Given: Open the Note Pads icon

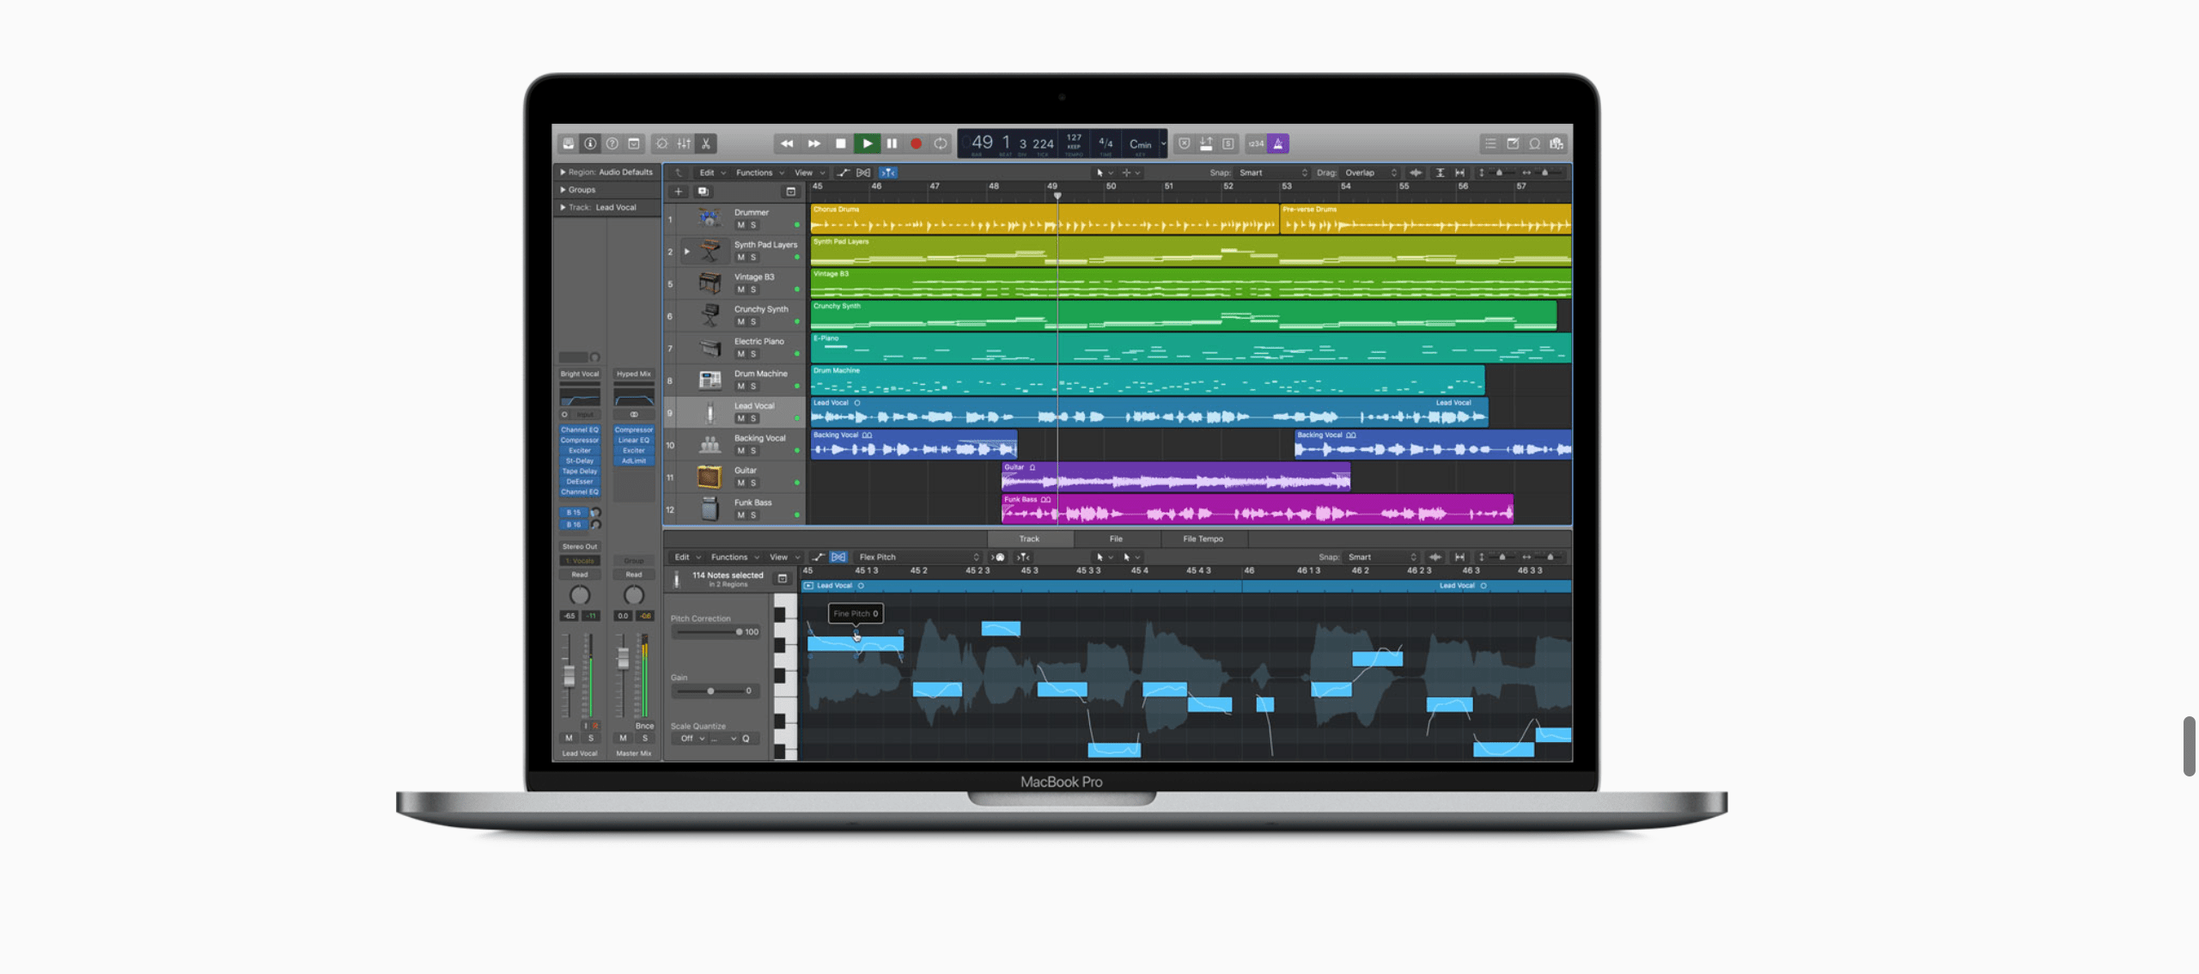Looking at the screenshot, I should [1513, 143].
